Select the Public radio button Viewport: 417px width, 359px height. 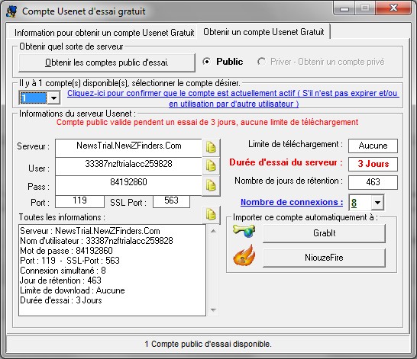coord(207,62)
